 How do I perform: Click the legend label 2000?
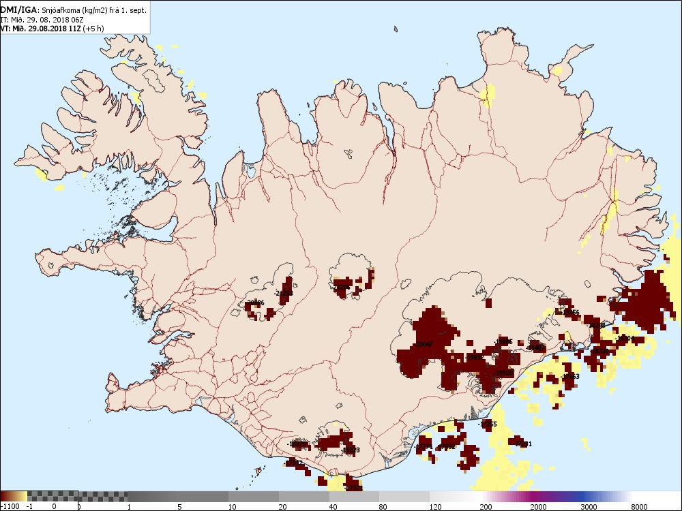539,506
